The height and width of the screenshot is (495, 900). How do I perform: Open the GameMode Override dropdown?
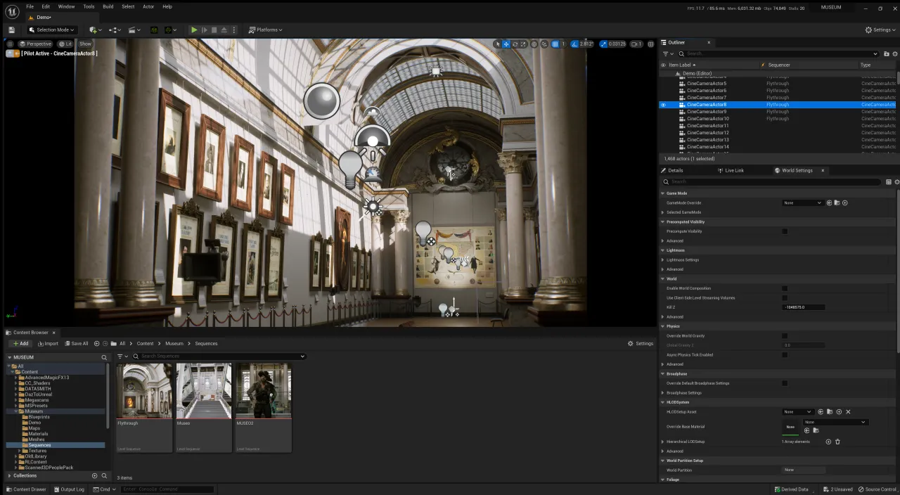[x=802, y=202]
